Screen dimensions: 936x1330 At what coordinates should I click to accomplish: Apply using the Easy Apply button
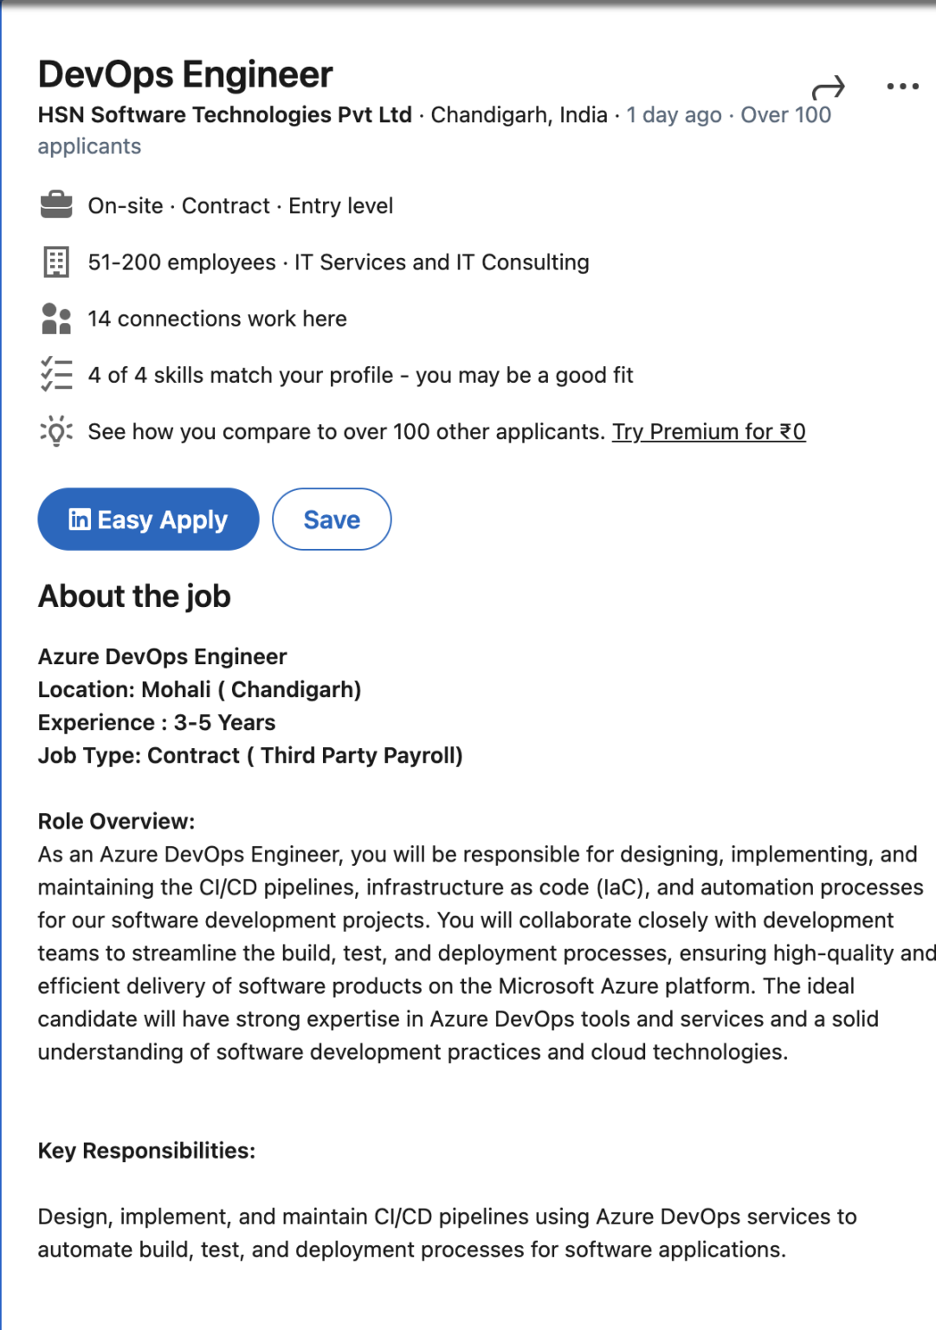148,520
